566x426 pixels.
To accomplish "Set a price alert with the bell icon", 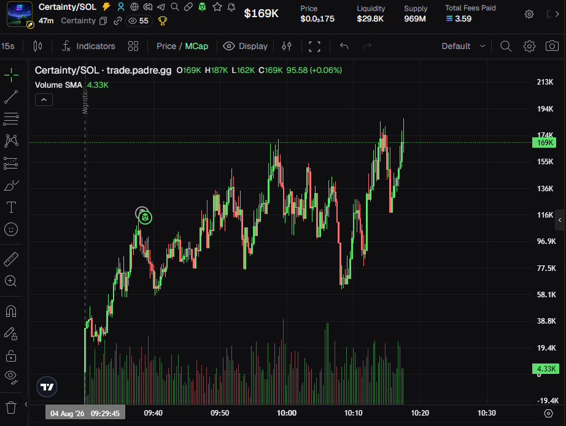I will tap(231, 7).
